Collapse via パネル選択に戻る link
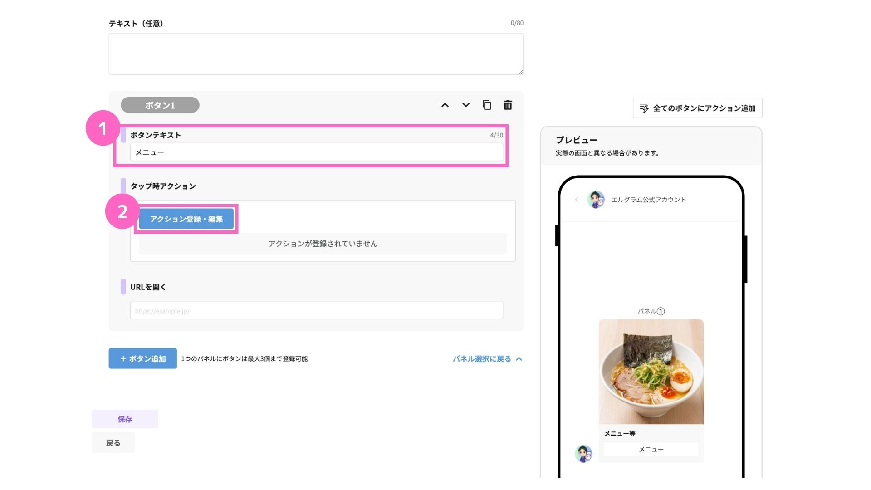The width and height of the screenshot is (871, 490). [x=487, y=359]
